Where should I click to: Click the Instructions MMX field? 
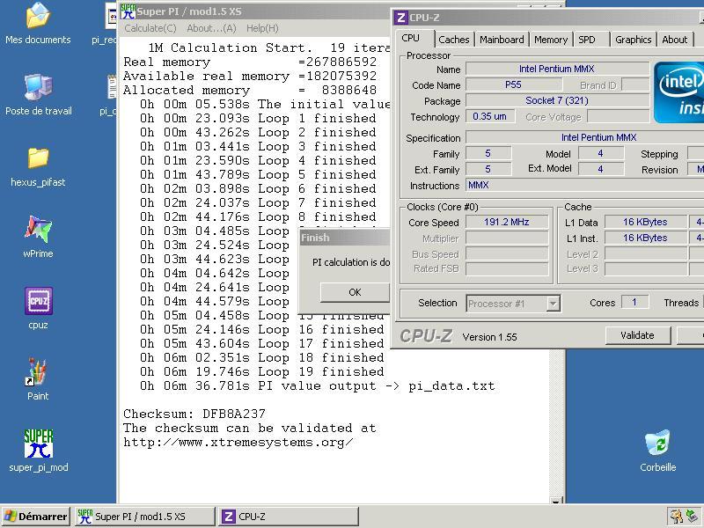[x=583, y=185]
